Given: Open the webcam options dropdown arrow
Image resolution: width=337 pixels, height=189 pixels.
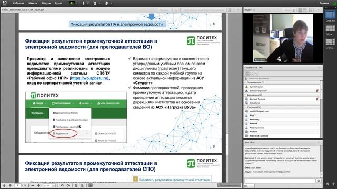Looking at the screenshot, I should tap(100, 3).
